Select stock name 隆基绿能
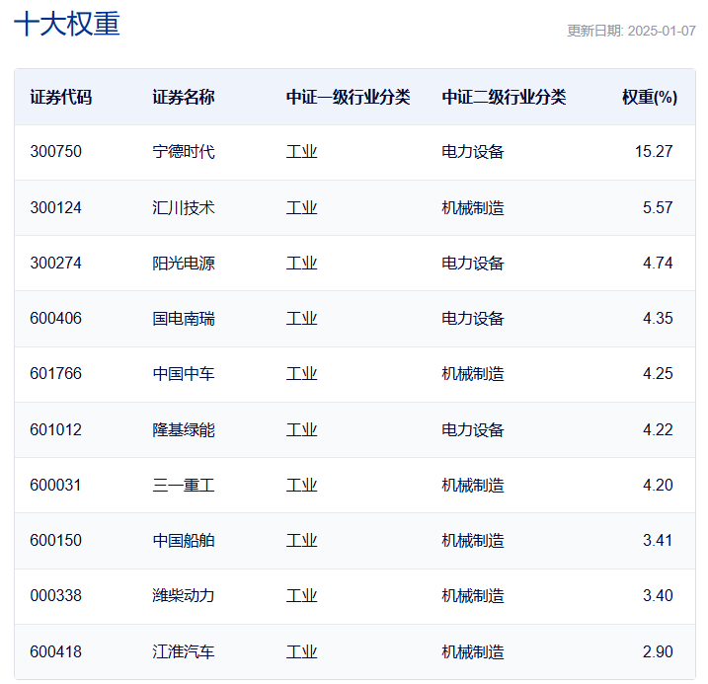708x684 pixels. (x=184, y=429)
